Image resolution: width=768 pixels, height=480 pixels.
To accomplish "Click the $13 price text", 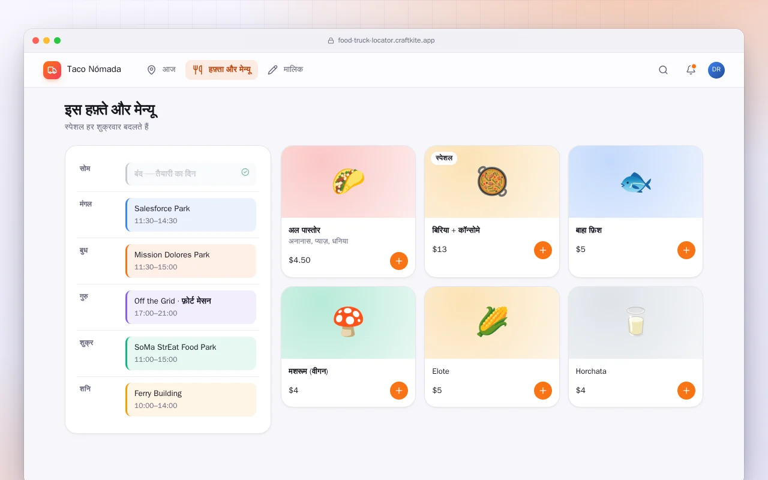I will click(x=439, y=250).
